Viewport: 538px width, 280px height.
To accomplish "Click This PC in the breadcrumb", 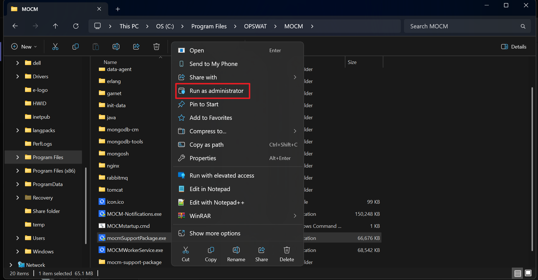I will 129,26.
